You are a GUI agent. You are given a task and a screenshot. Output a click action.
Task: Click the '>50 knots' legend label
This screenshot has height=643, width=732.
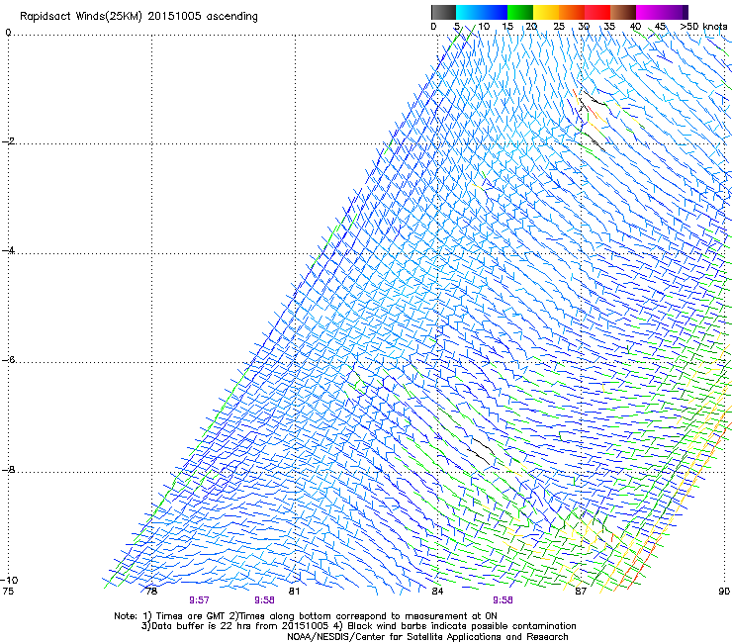[x=703, y=27]
